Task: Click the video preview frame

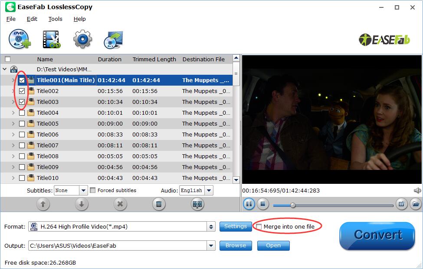Action: coord(332,120)
